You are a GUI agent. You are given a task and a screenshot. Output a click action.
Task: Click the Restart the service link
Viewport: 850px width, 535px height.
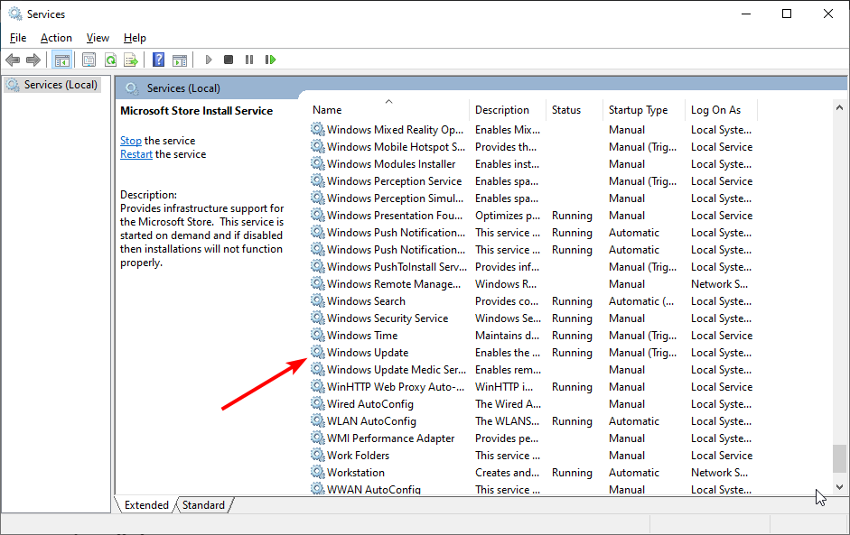coord(136,154)
